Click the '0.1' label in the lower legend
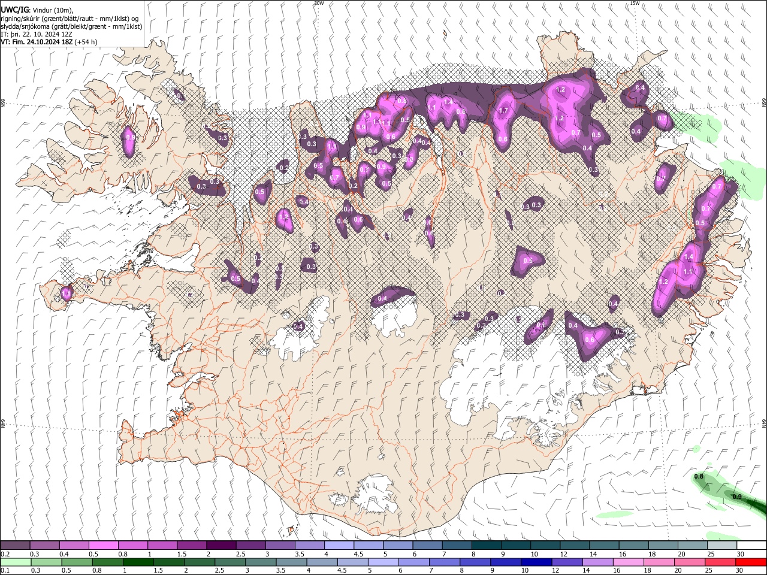The height and width of the screenshot is (575, 767). click(x=6, y=571)
